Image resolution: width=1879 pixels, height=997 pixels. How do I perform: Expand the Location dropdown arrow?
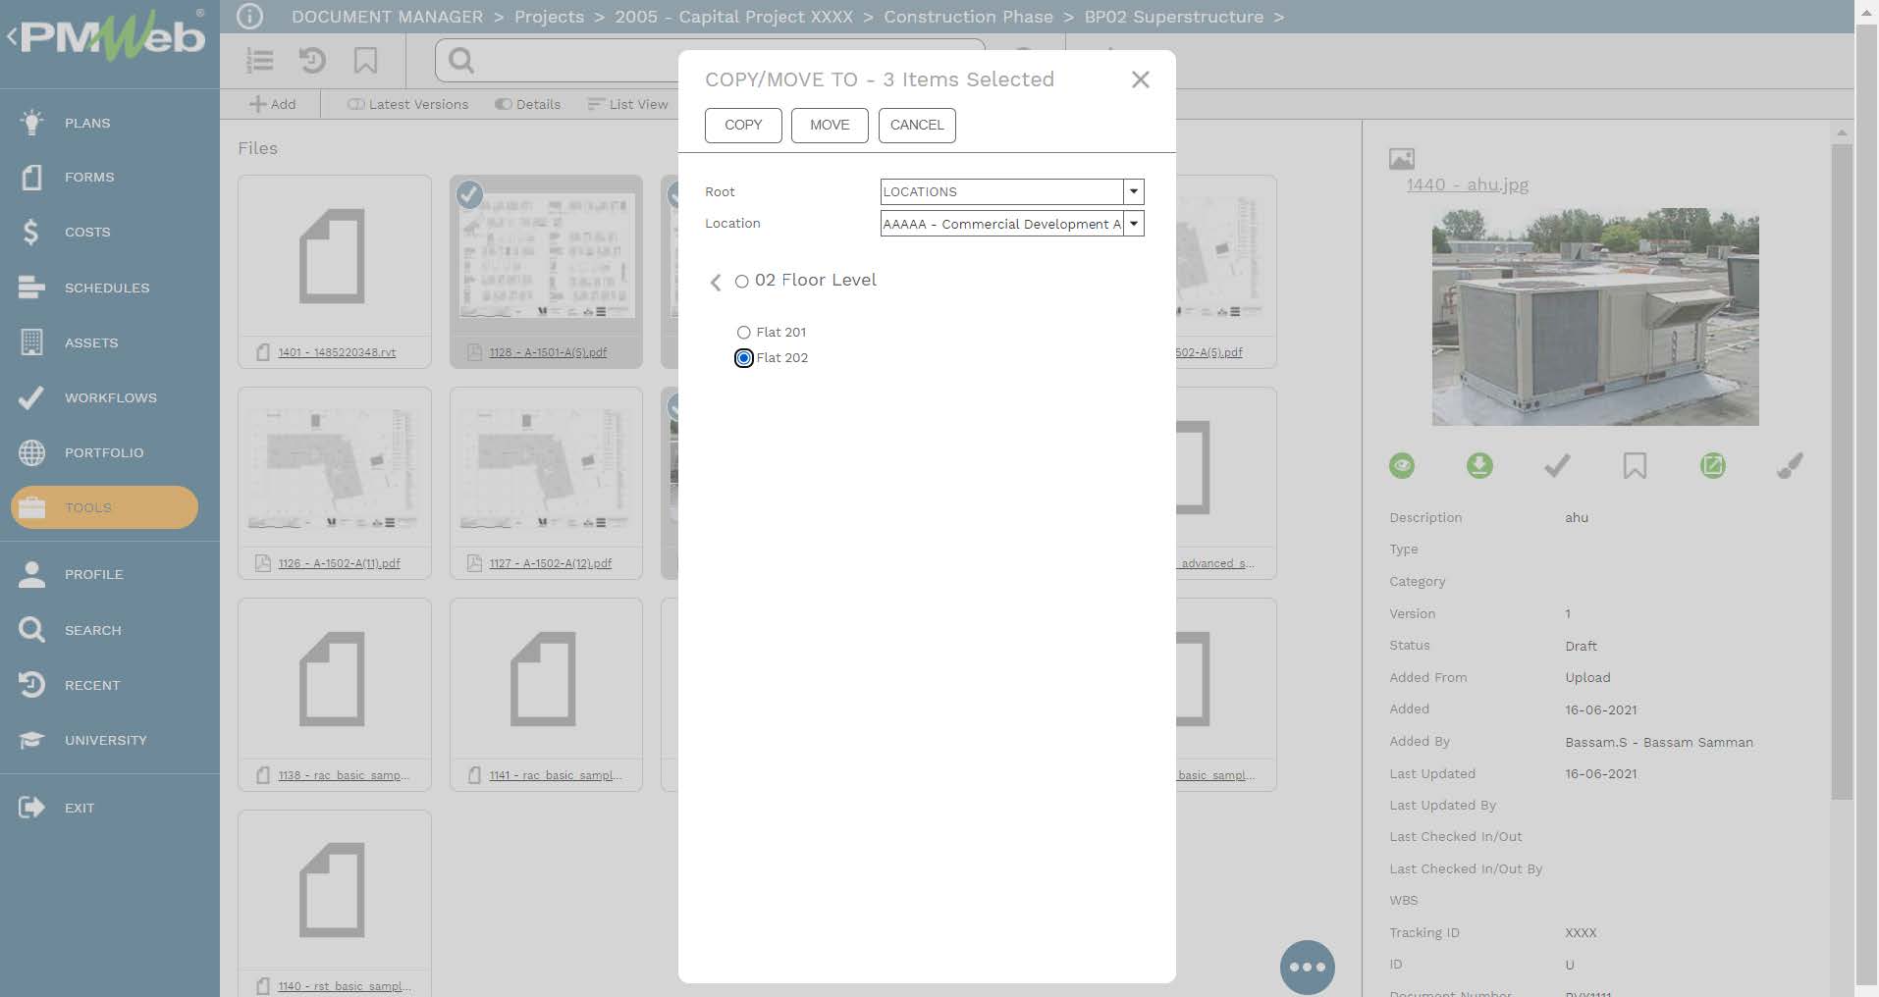point(1134,224)
